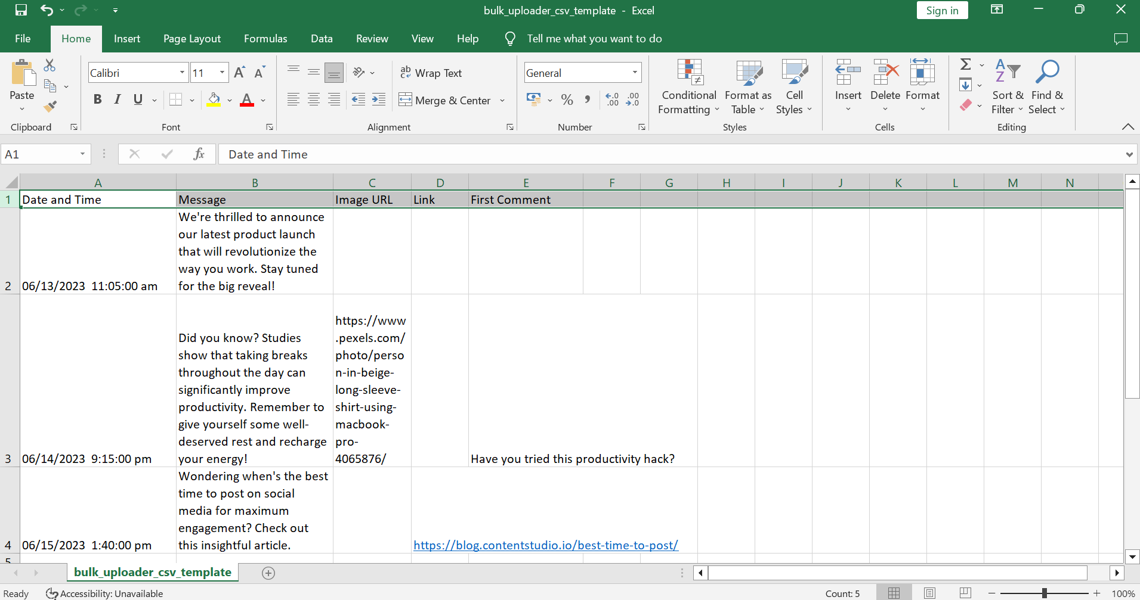Click the Undo arrow icon
Viewport: 1140px width, 600px height.
point(47,10)
